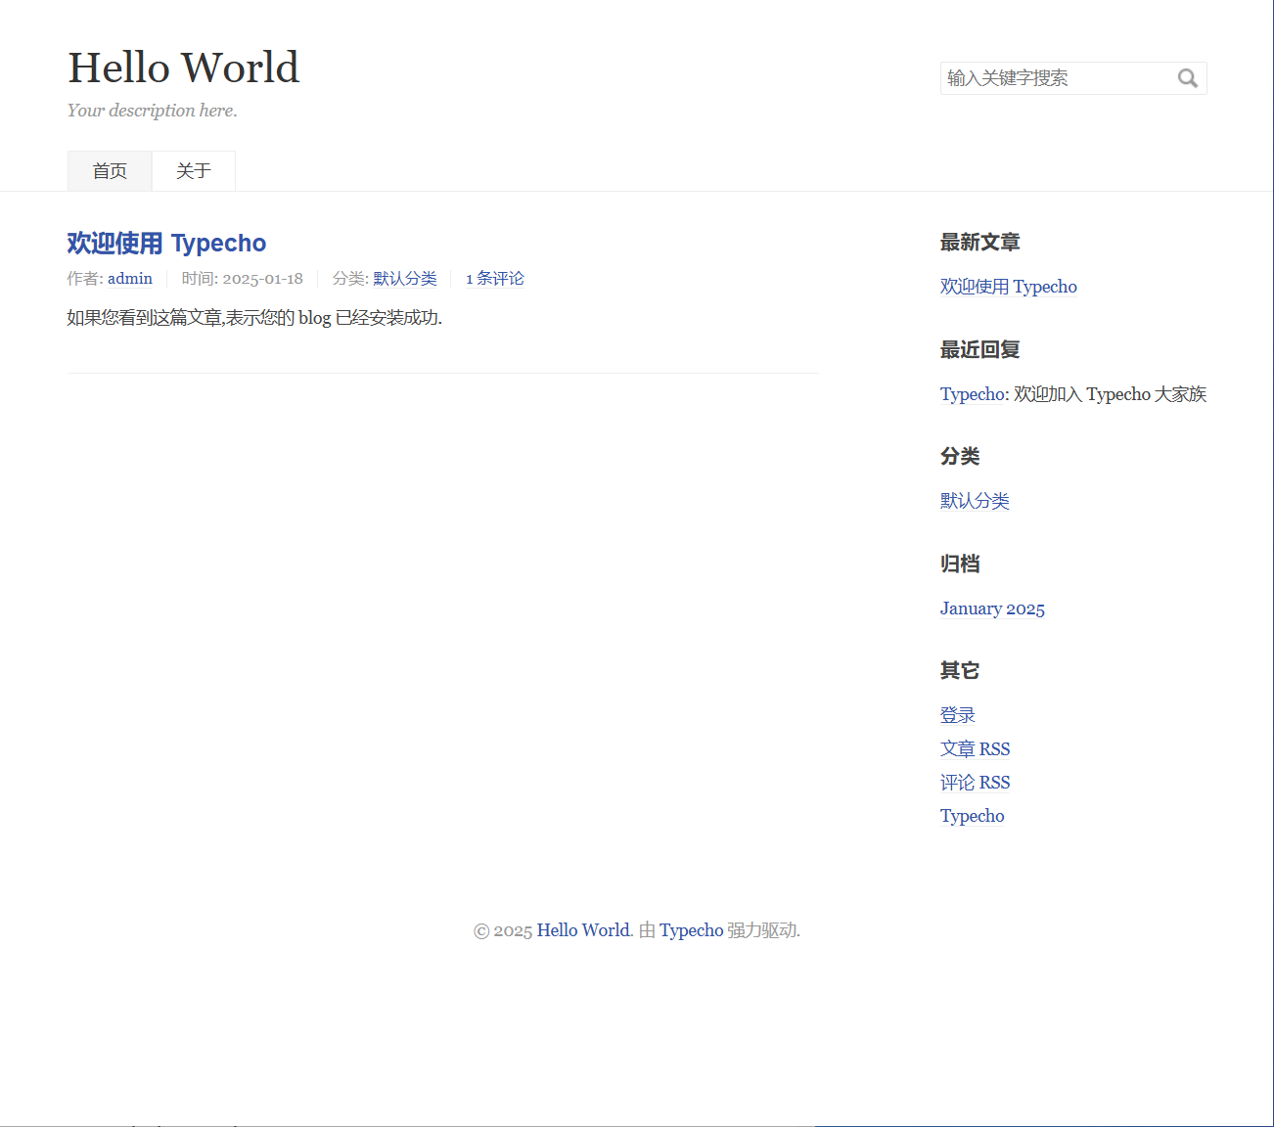The width and height of the screenshot is (1274, 1127).
Task: Click the Typecho commenter link under 最近回复
Action: (x=973, y=394)
